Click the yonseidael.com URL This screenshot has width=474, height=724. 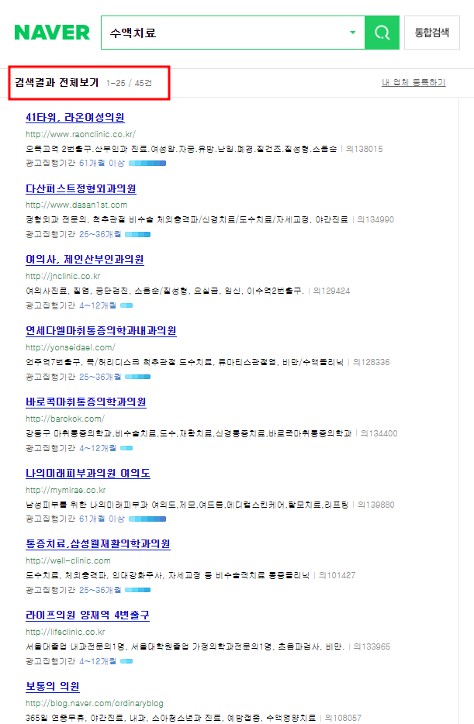pos(71,347)
